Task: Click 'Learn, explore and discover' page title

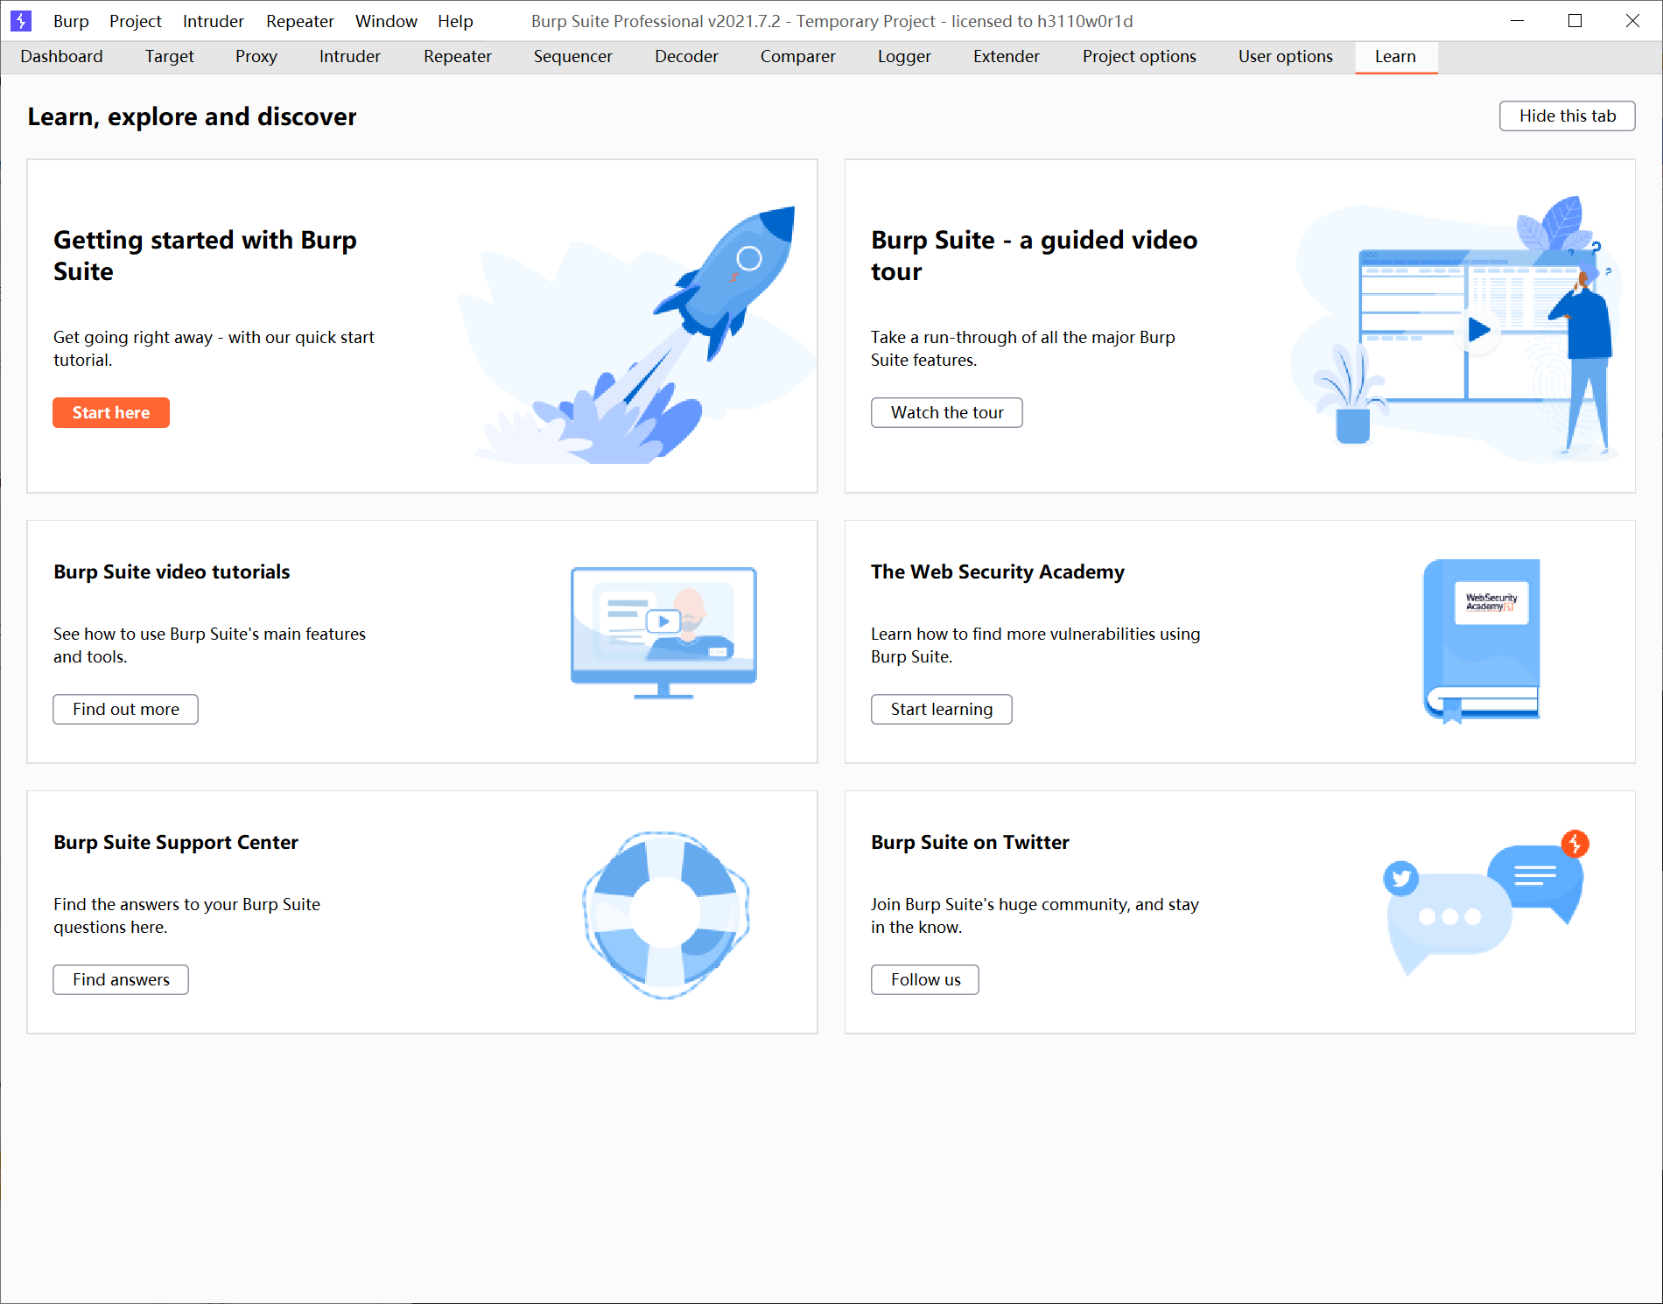Action: click(193, 116)
